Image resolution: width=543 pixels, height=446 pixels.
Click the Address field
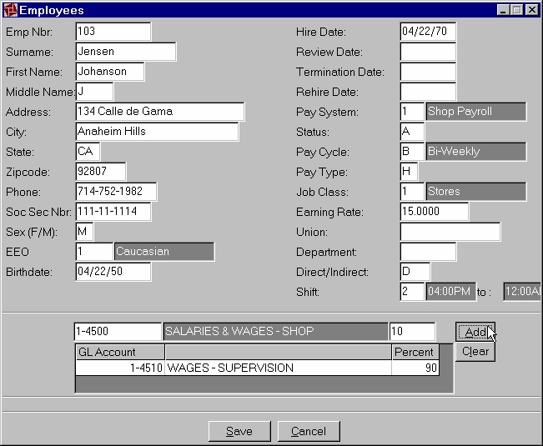(159, 112)
